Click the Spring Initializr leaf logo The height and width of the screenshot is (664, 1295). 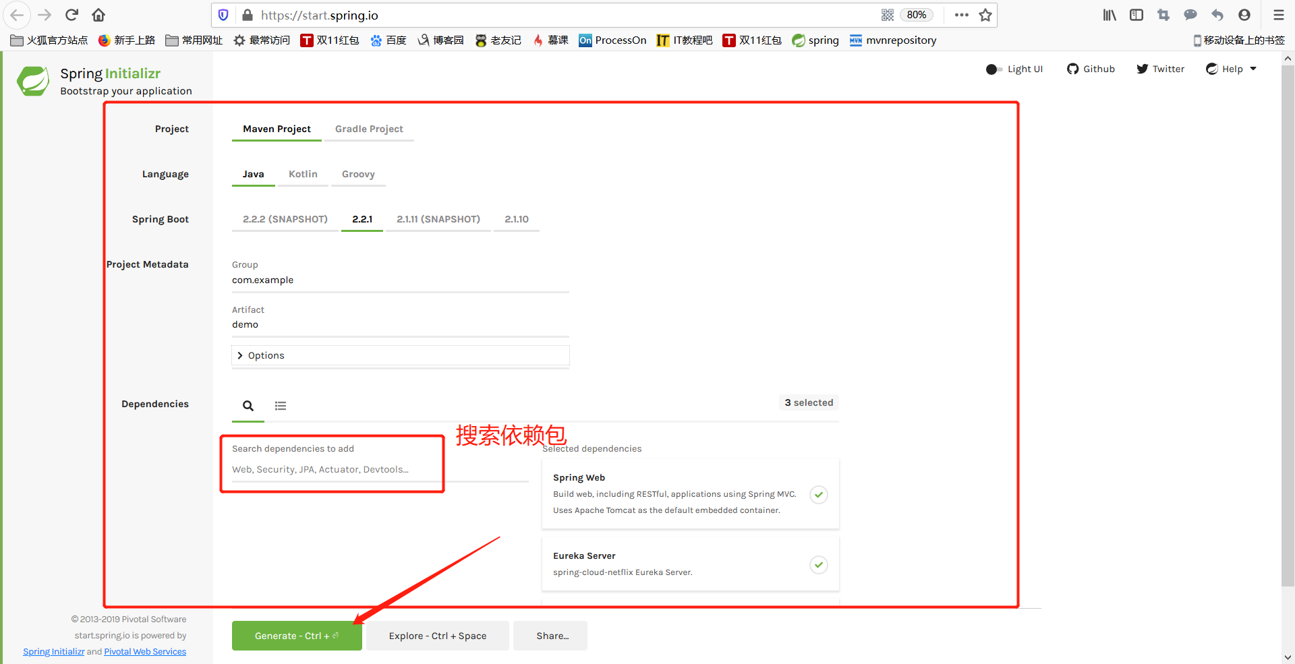[x=33, y=81]
